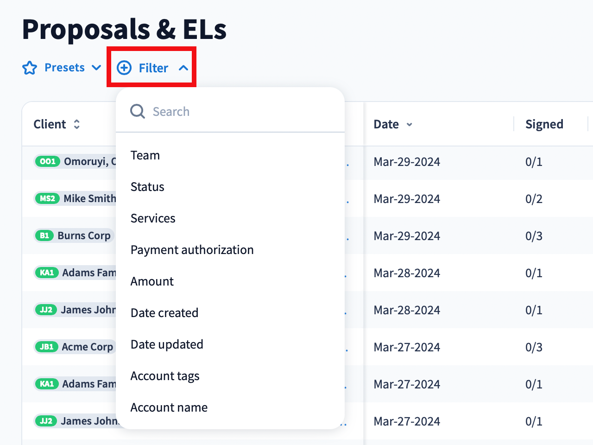Select the Status filter option
Viewport: 593px width, 445px height.
147,187
